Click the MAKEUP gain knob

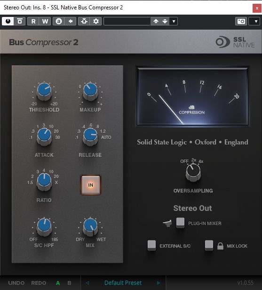(x=90, y=91)
